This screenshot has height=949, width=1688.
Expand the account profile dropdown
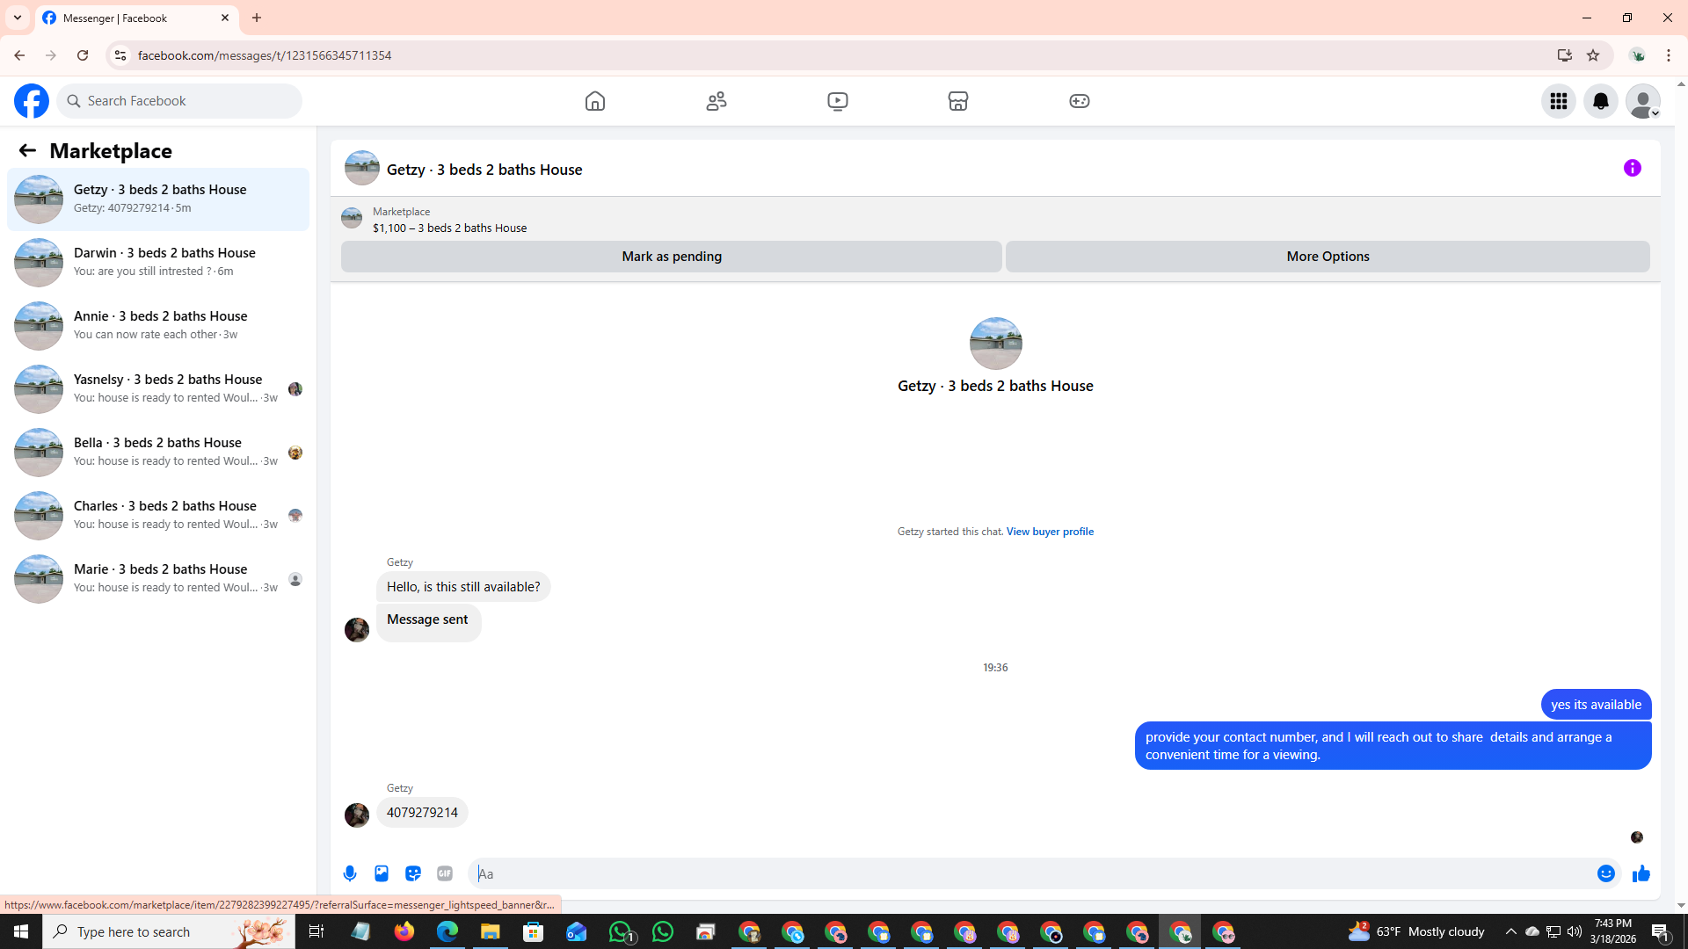pos(1642,101)
